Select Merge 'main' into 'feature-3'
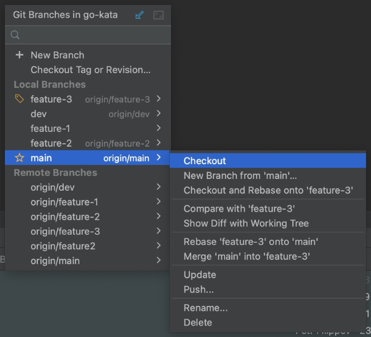Screen dimensions: 371x337 (247, 257)
